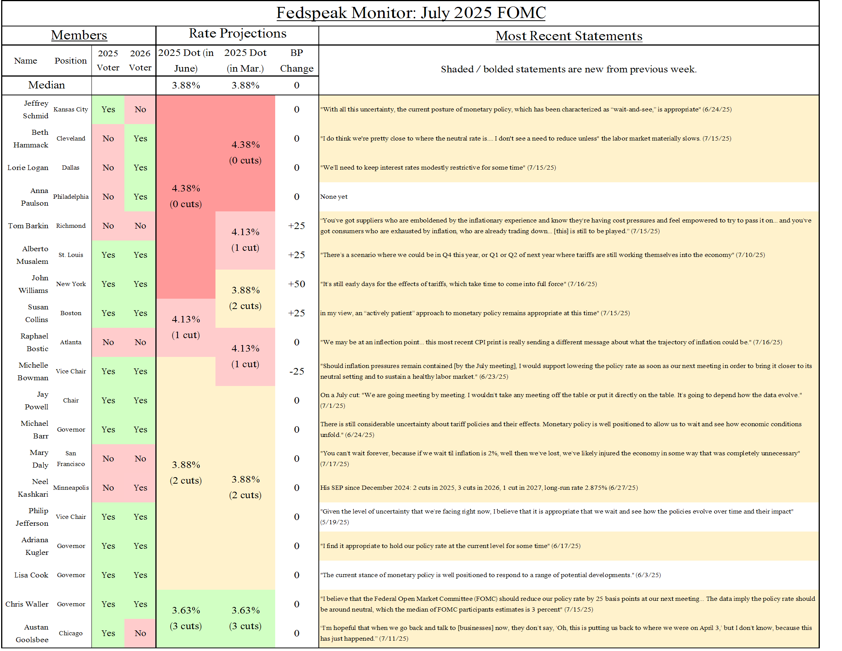Select Jeffrey Schmid's name cell

coord(37,109)
